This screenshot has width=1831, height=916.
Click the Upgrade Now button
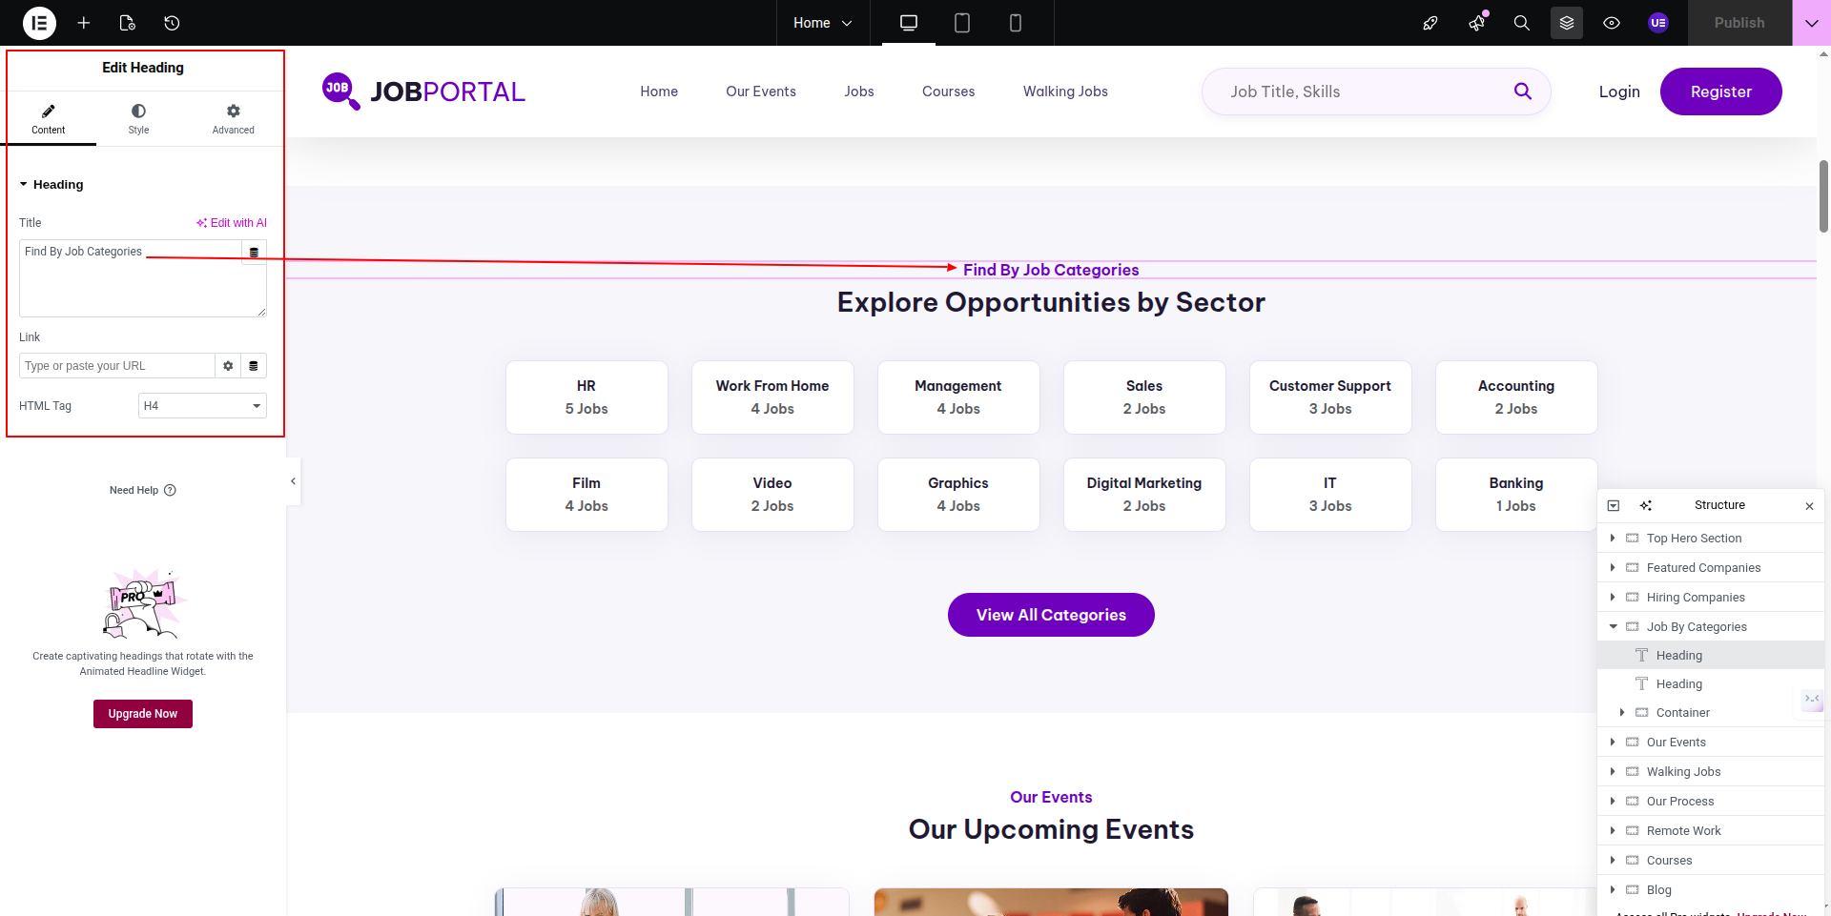click(143, 714)
